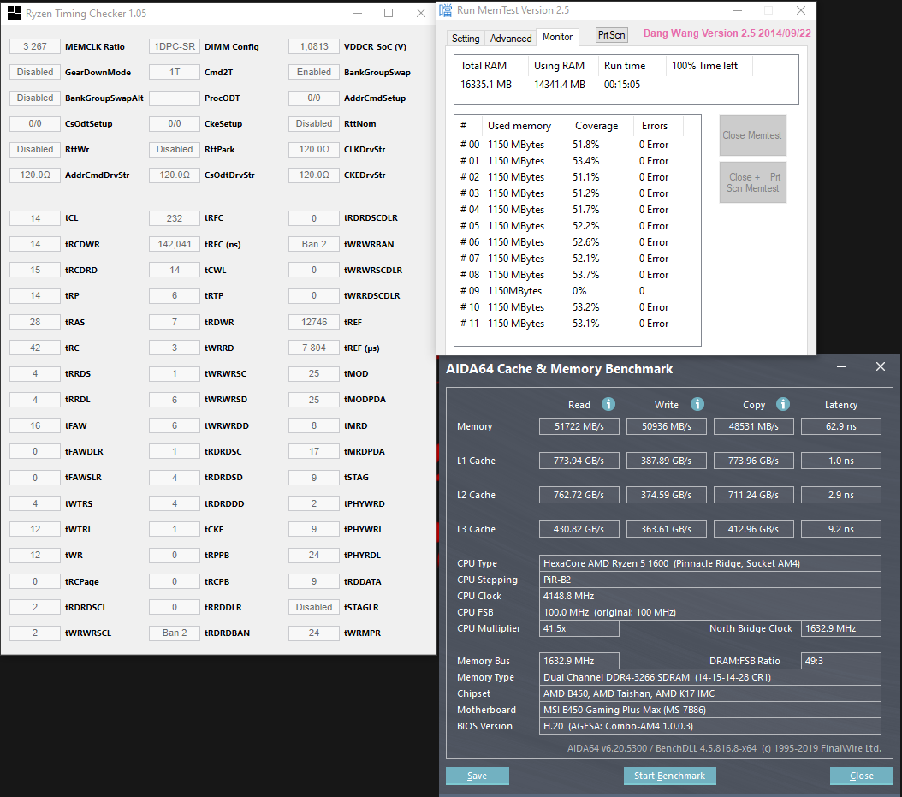This screenshot has width=902, height=797.
Task: Click the tFAW value 16
Action: tap(35, 425)
